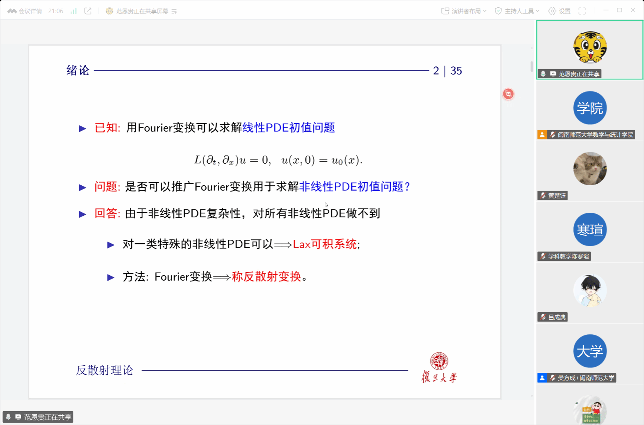Open 会议详情 meeting details
The image size is (644, 425).
(25, 11)
